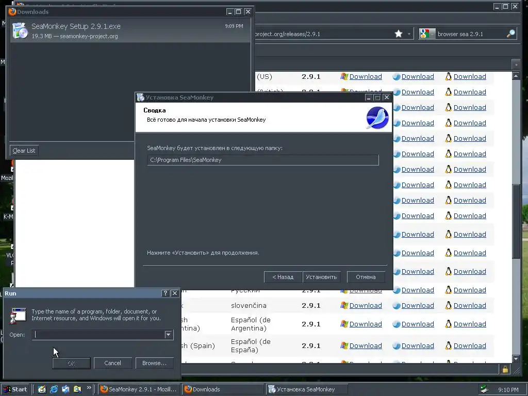Open the Mac Download link in the (US) row
This screenshot has width=528, height=396.
point(418,76)
